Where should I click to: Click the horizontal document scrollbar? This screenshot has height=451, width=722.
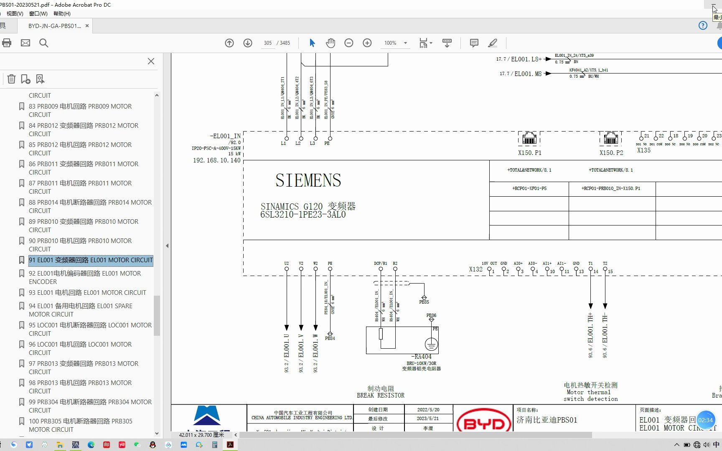[415, 435]
